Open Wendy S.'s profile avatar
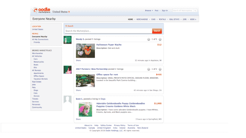Screen dimensions: 246x138 pyautogui.click(x=68, y=40)
